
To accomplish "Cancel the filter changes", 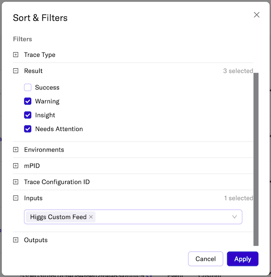I will [205, 259].
